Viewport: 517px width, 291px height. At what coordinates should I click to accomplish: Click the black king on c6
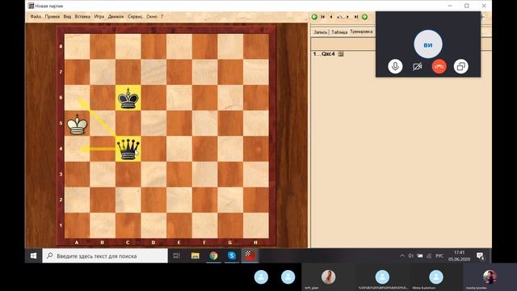pyautogui.click(x=128, y=98)
